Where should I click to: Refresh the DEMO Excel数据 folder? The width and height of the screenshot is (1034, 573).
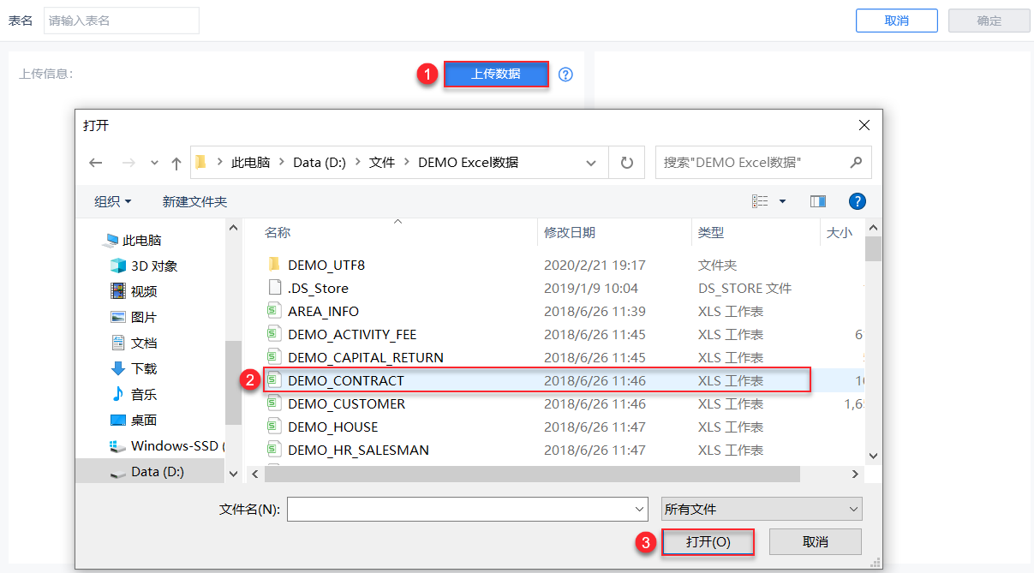pyautogui.click(x=627, y=163)
